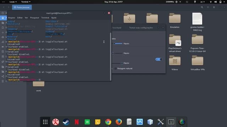Click the search icon in Files toolbar
This screenshot has height=127, width=227.
pos(202,7)
